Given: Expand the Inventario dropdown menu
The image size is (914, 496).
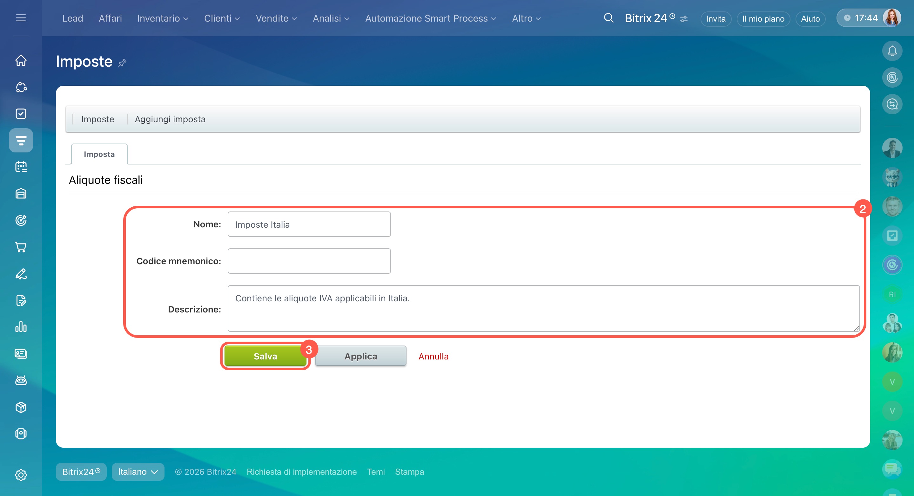Looking at the screenshot, I should pyautogui.click(x=163, y=18).
